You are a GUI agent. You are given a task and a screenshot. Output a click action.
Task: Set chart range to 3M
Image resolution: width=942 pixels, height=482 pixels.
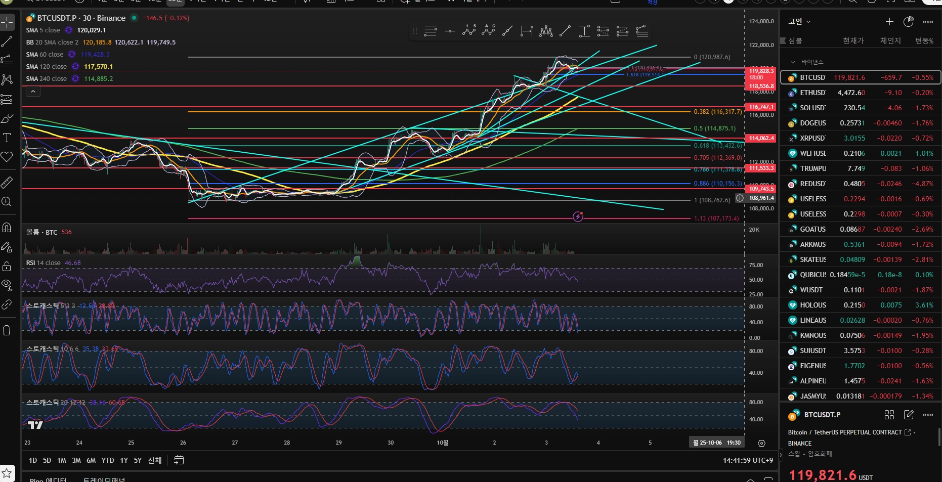(76, 460)
